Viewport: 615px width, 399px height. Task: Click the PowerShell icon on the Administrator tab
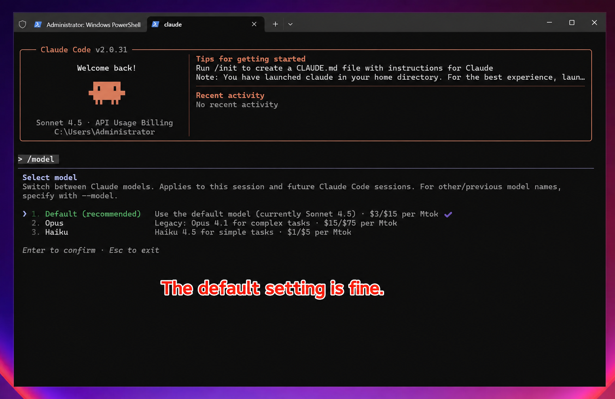coord(38,24)
